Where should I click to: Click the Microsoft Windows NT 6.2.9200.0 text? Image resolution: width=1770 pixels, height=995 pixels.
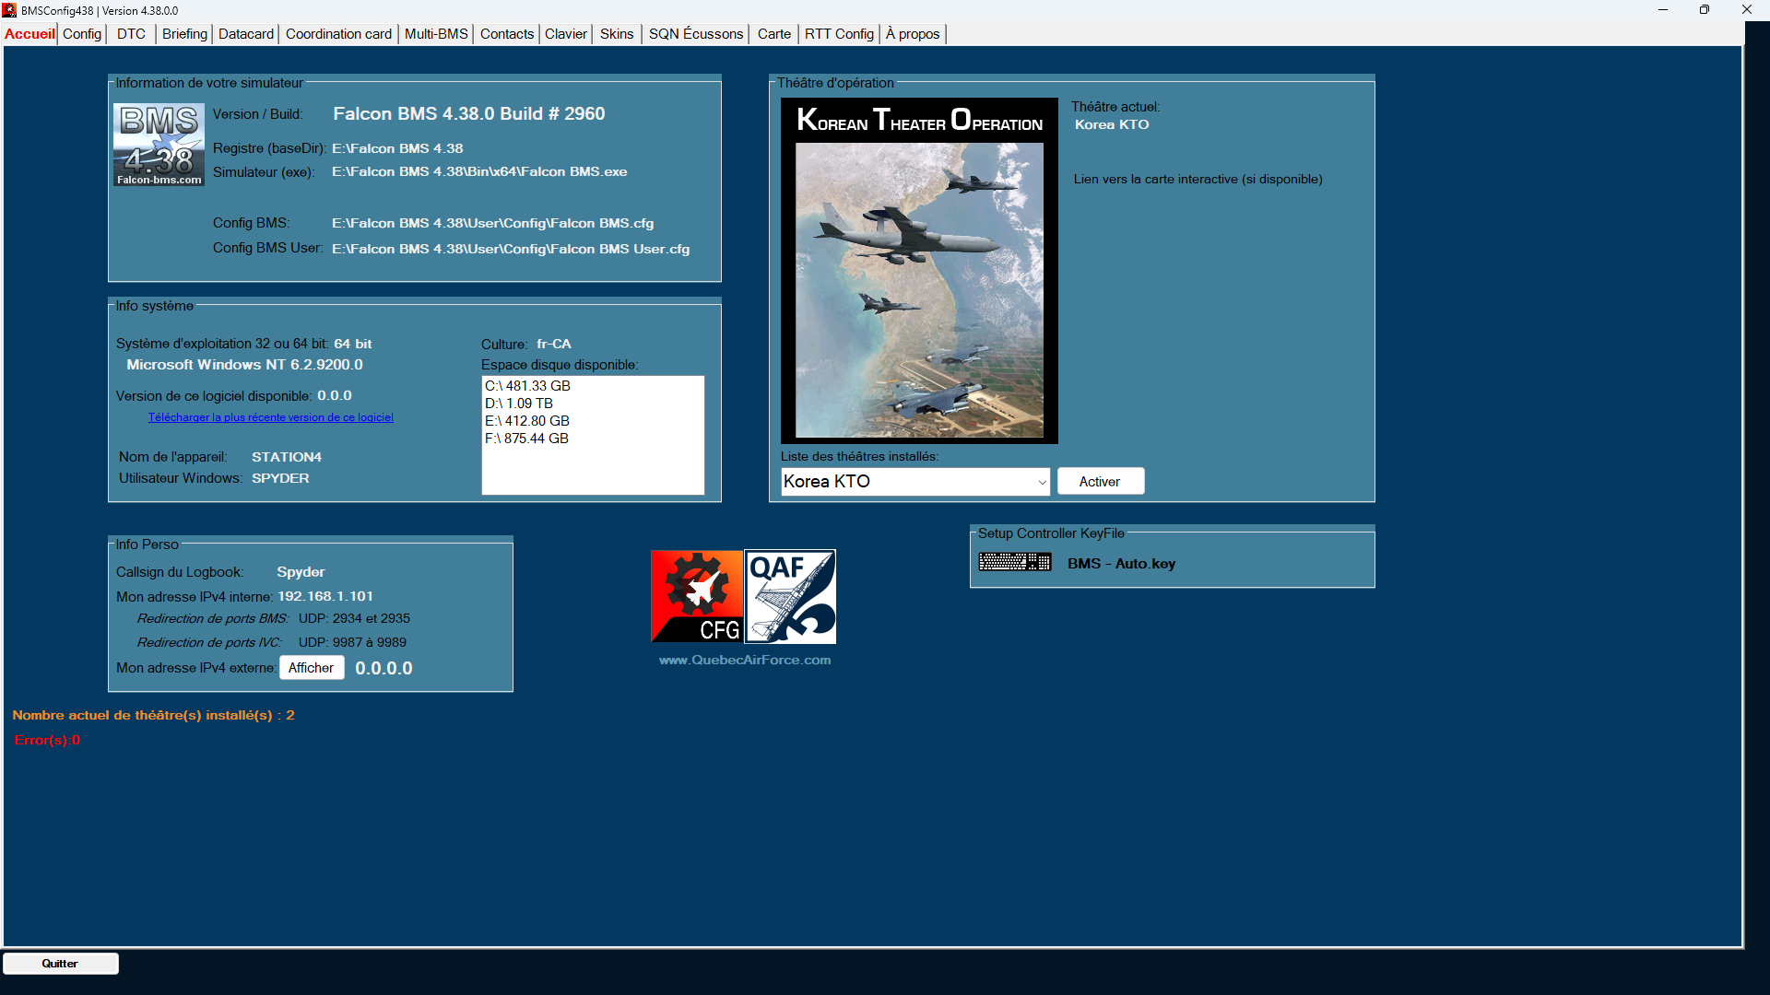click(244, 365)
